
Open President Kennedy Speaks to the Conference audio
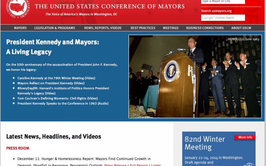point(63,104)
